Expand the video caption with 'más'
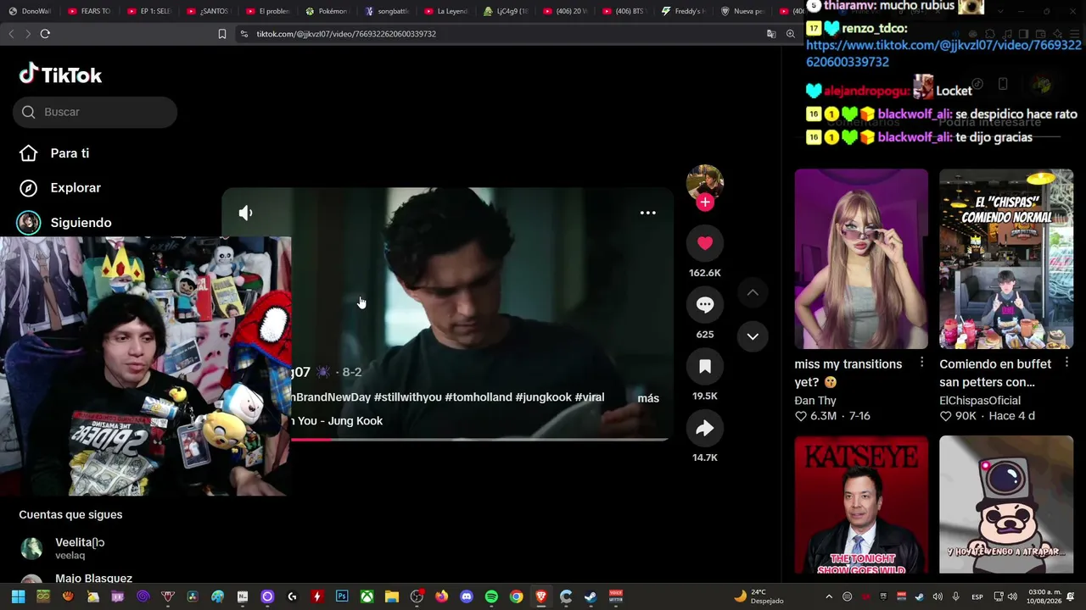The width and height of the screenshot is (1086, 610). 648,398
